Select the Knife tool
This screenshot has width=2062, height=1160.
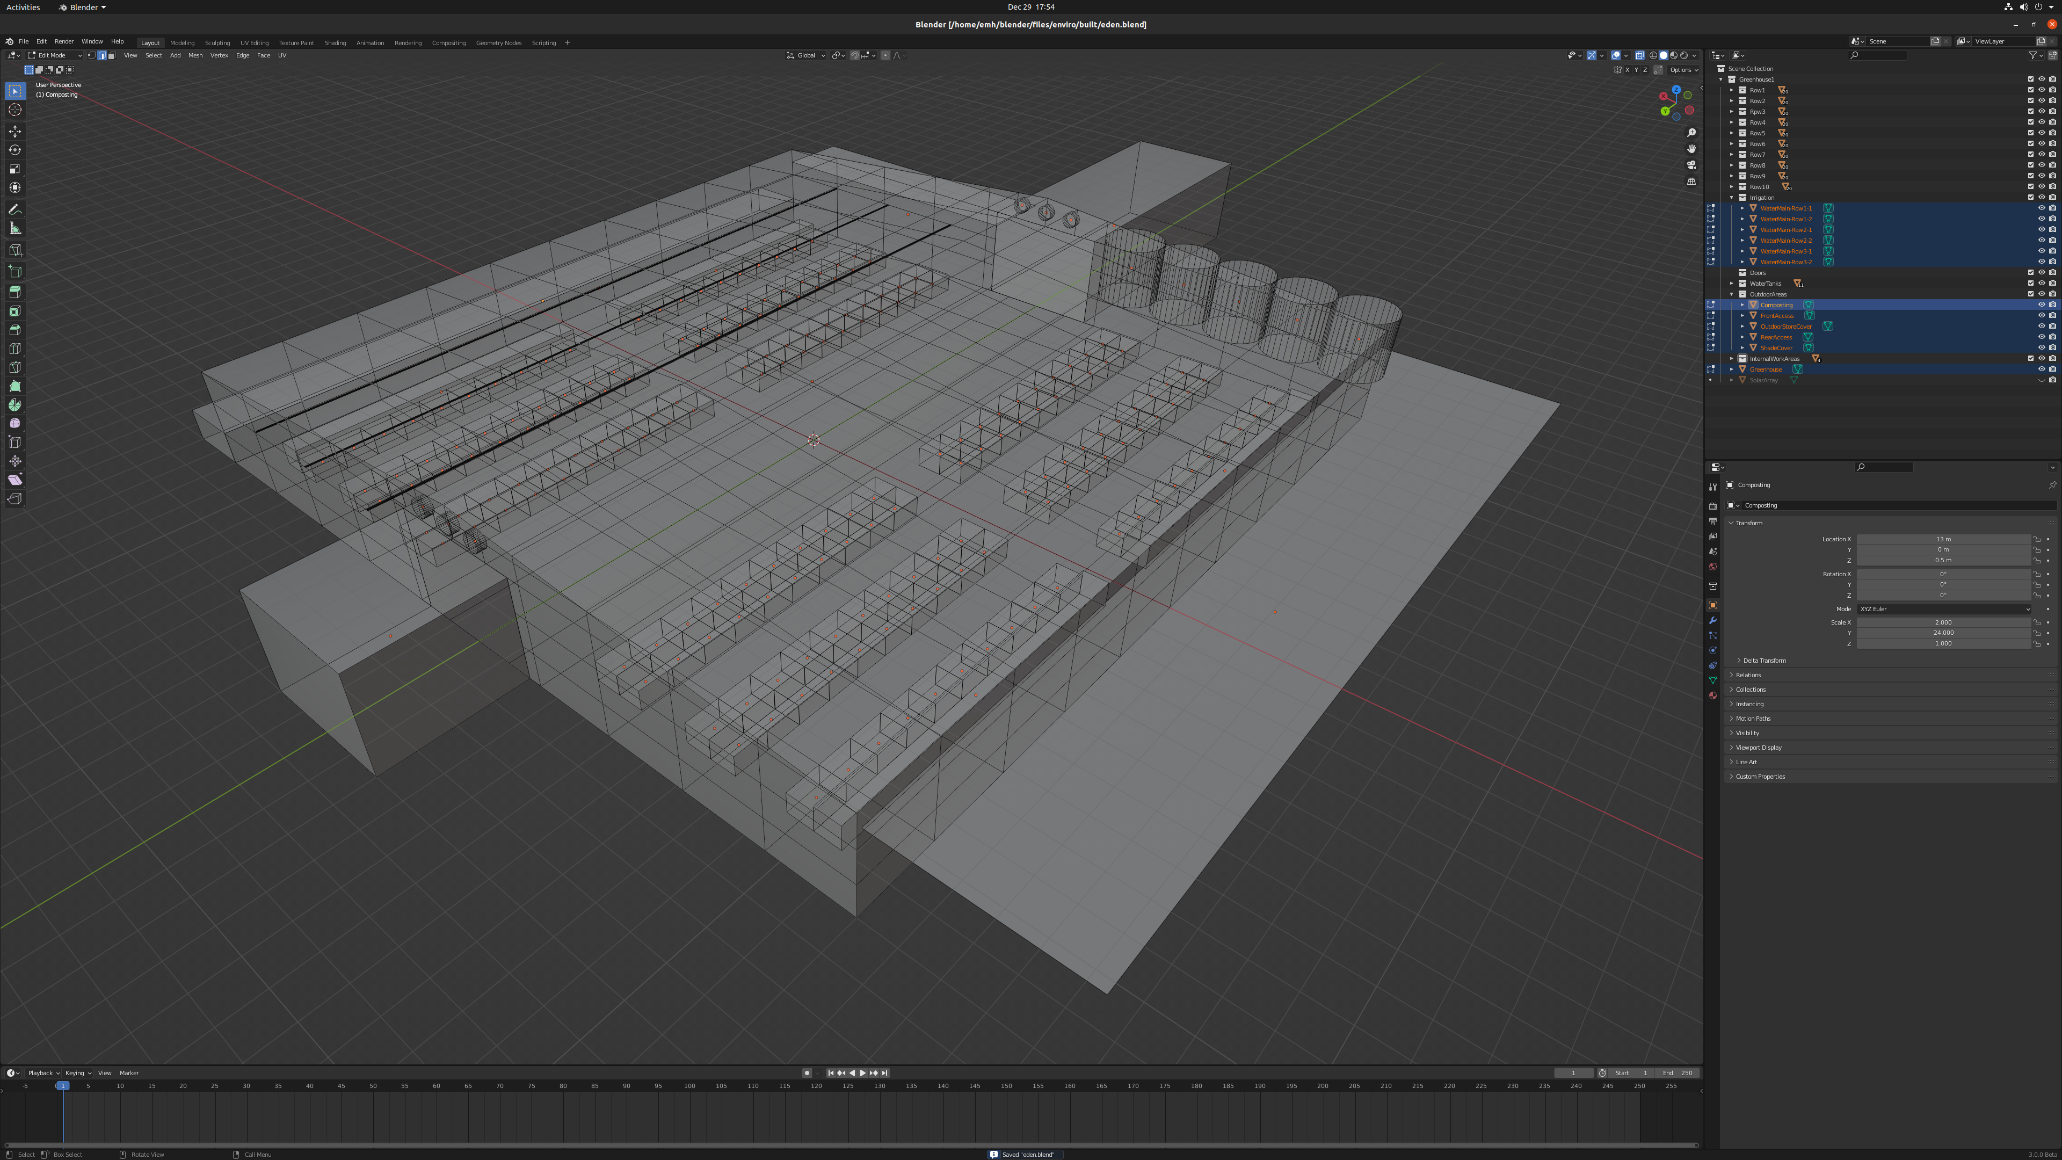(15, 367)
